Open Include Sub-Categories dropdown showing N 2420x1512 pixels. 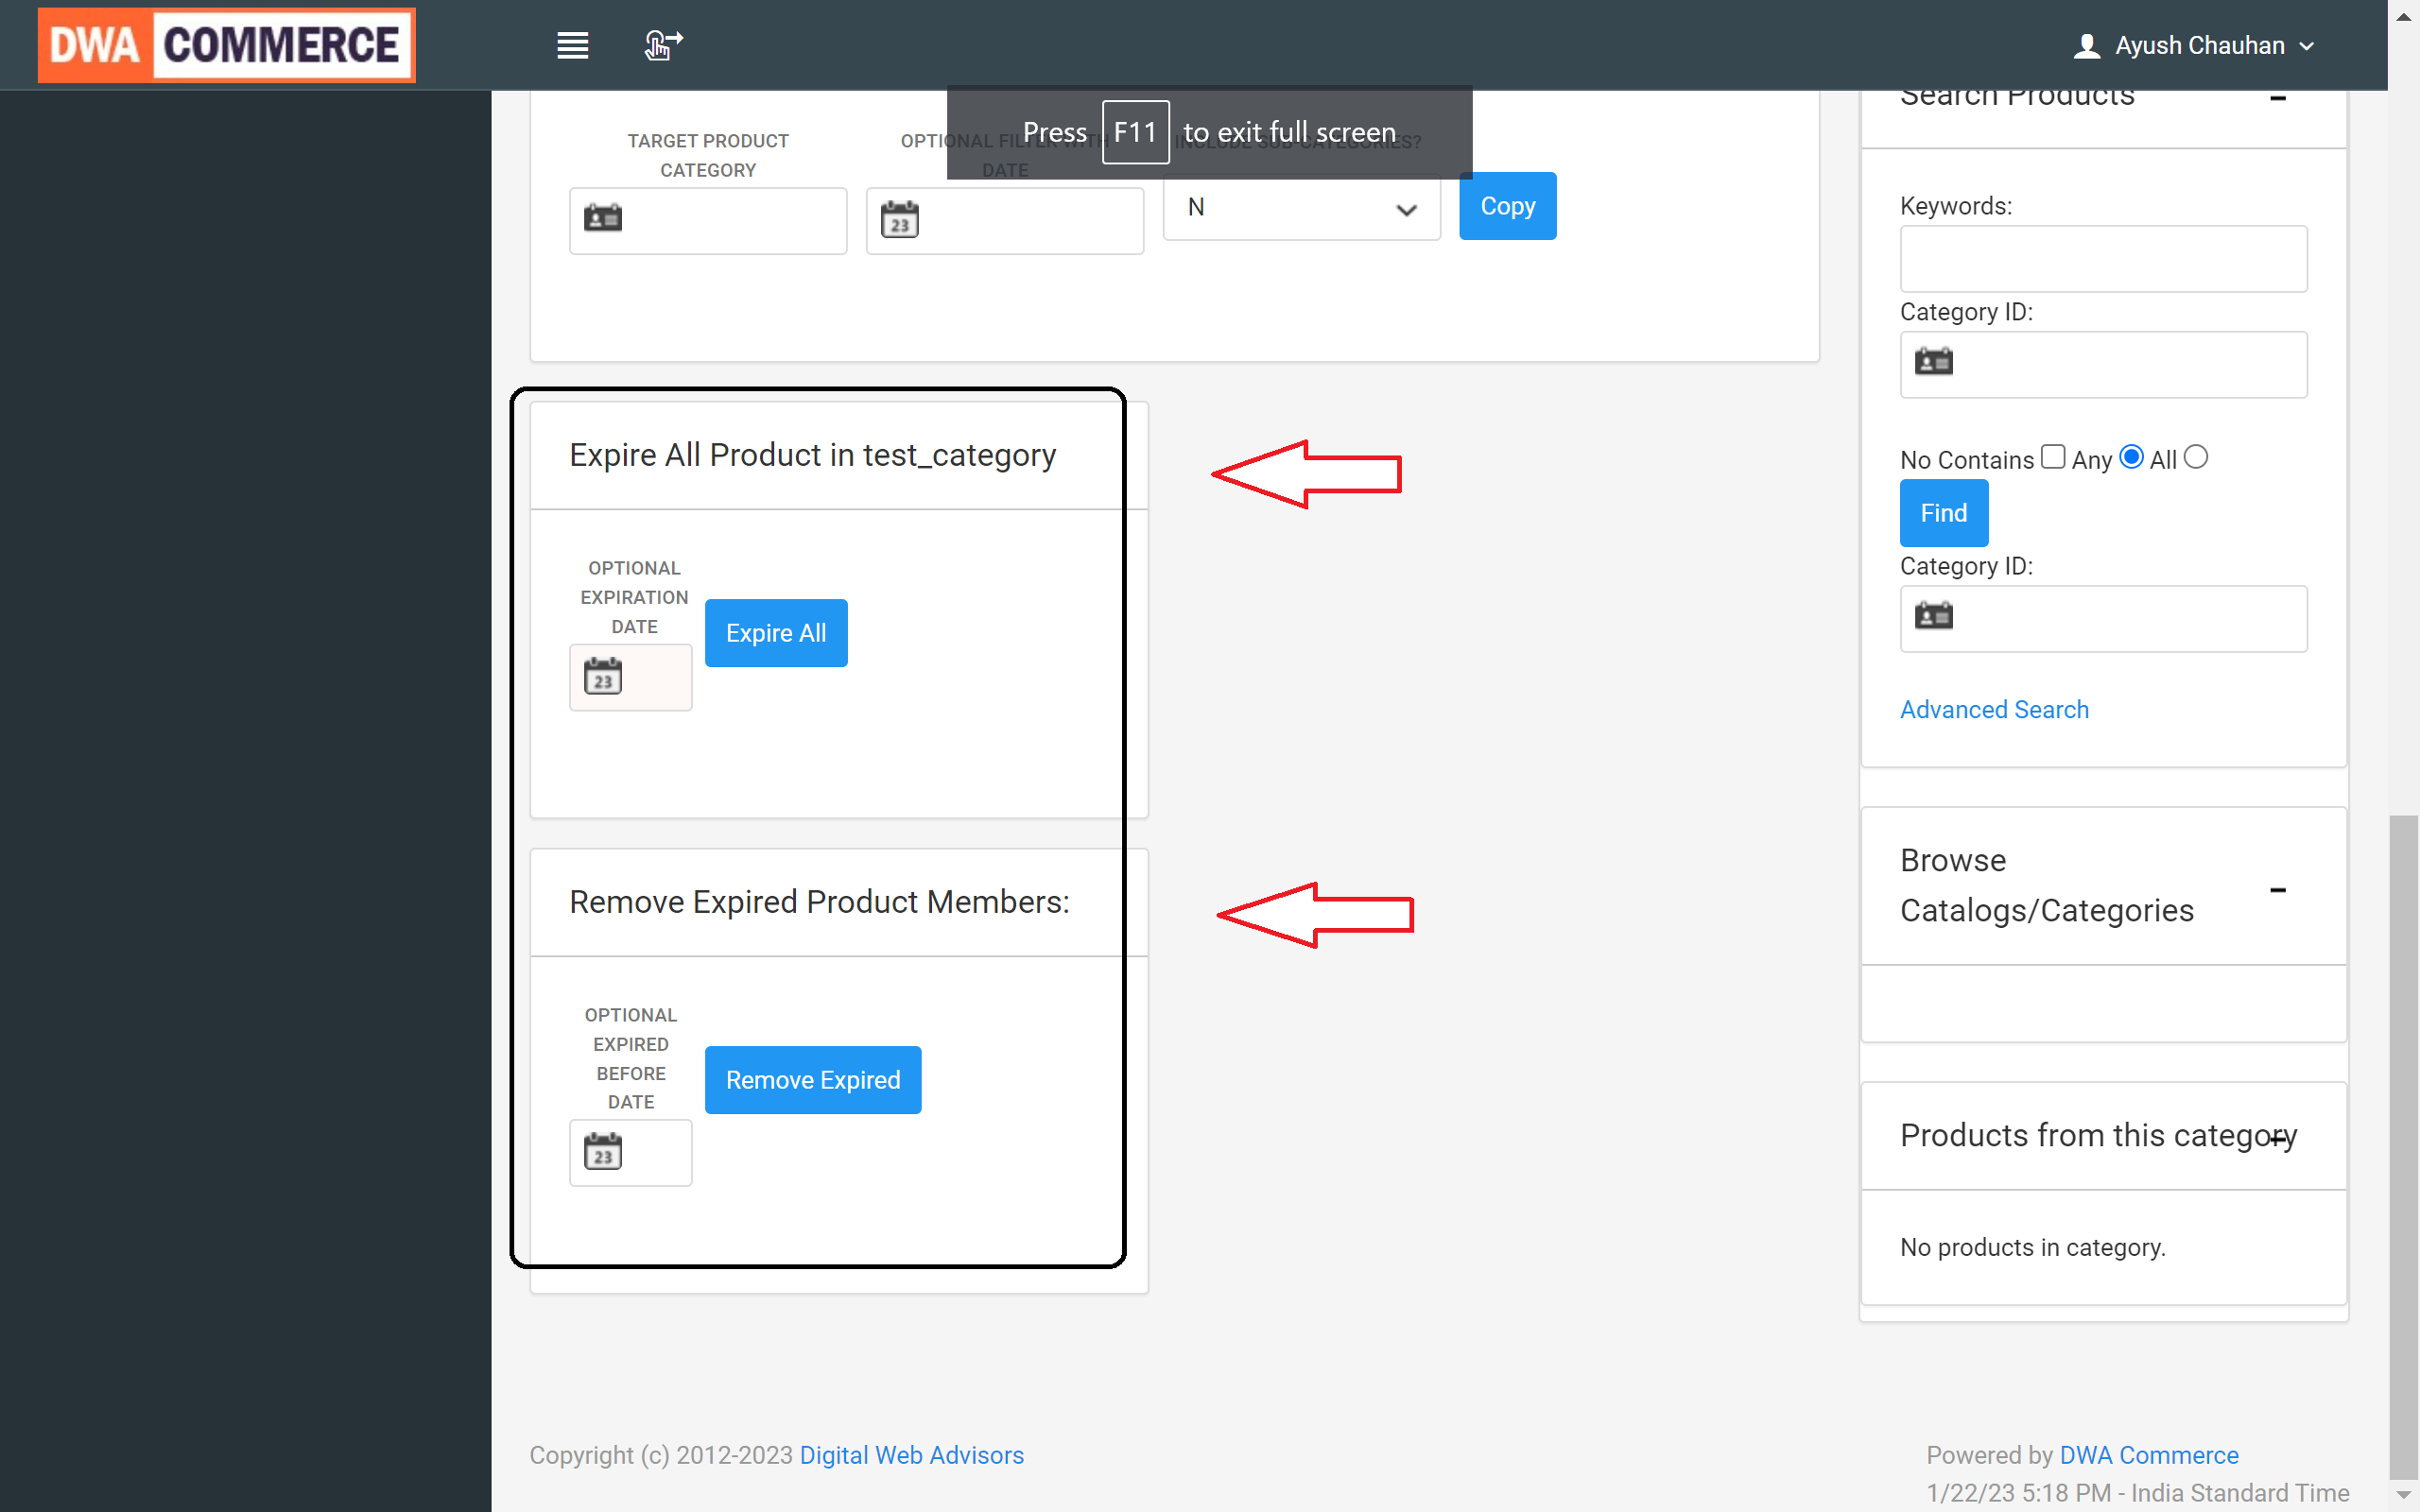pyautogui.click(x=1301, y=208)
